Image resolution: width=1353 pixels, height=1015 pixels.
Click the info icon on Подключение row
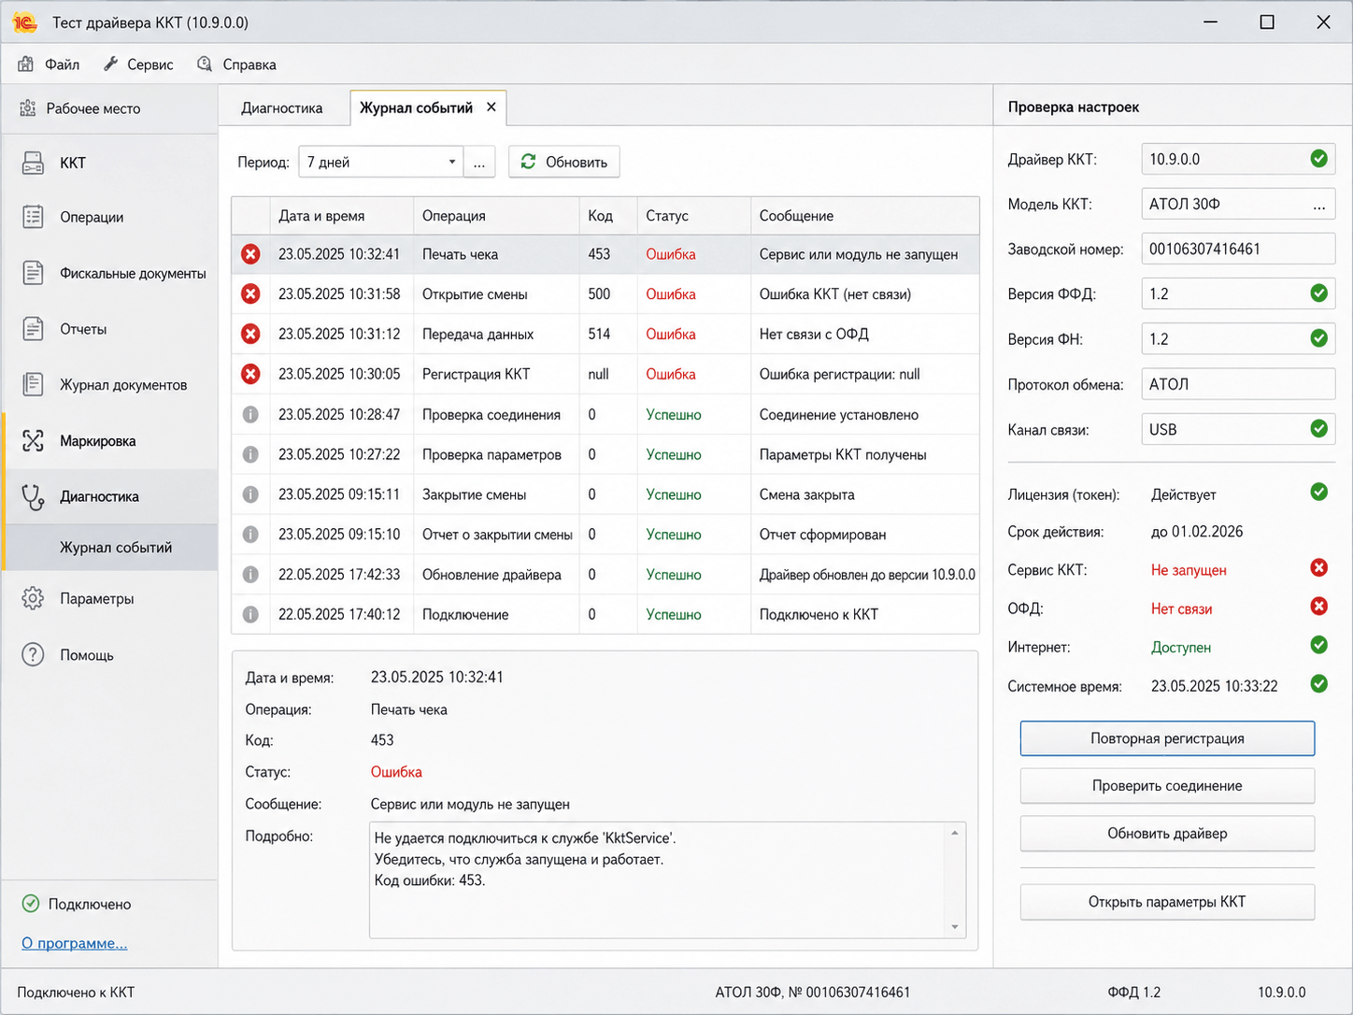click(250, 615)
